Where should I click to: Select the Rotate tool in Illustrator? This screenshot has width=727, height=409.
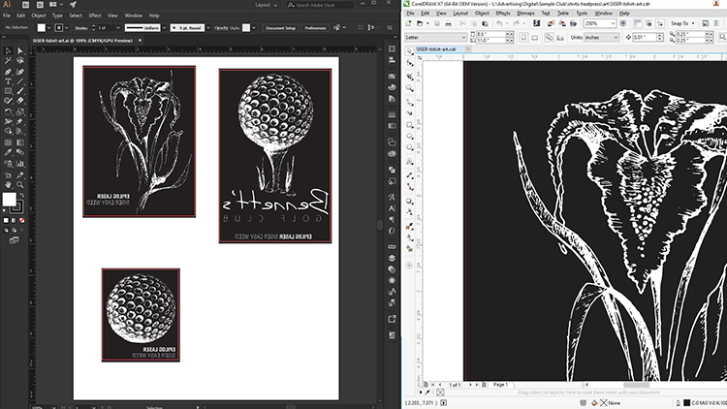pos(8,111)
